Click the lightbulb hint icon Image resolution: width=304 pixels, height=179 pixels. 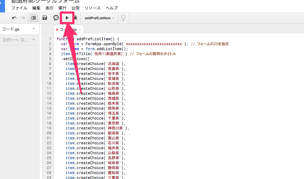(123, 18)
